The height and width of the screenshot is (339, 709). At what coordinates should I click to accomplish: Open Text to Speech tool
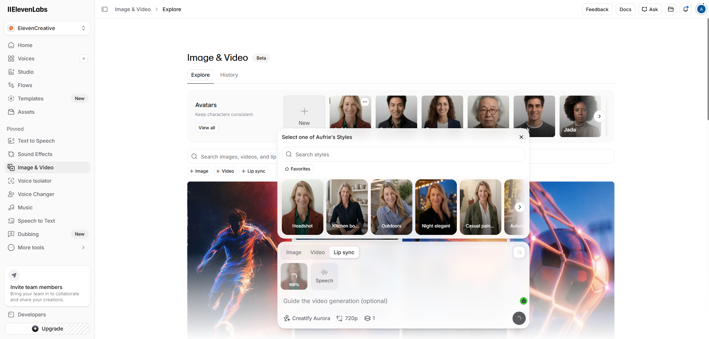pos(47,141)
